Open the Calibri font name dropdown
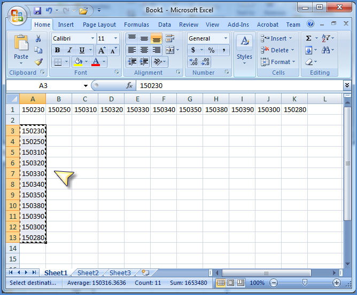Image resolution: width=357 pixels, height=295 pixels. [x=92, y=38]
